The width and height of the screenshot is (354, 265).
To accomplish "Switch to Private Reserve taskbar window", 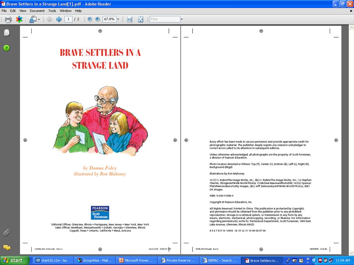I will pos(178,261).
